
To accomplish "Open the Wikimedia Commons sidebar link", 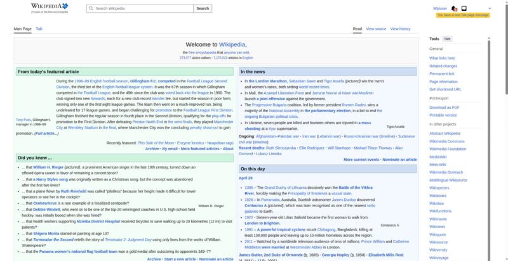I will (x=446, y=141).
